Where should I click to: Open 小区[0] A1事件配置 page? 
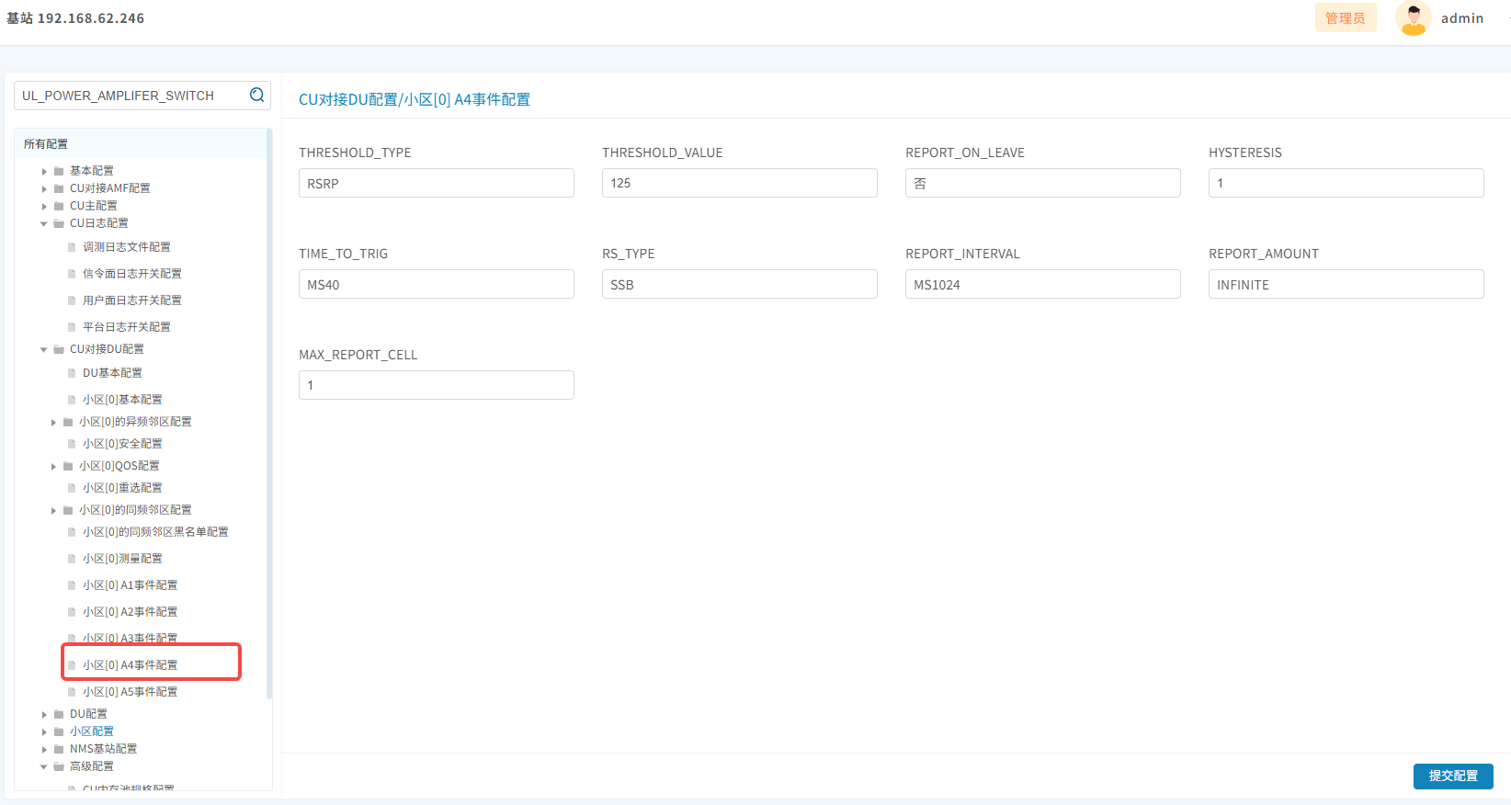click(x=131, y=585)
